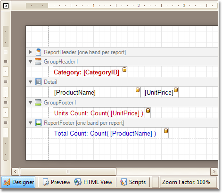This screenshot has width=222, height=193.
Task: Collapse the Detail band
Action: 31,82
